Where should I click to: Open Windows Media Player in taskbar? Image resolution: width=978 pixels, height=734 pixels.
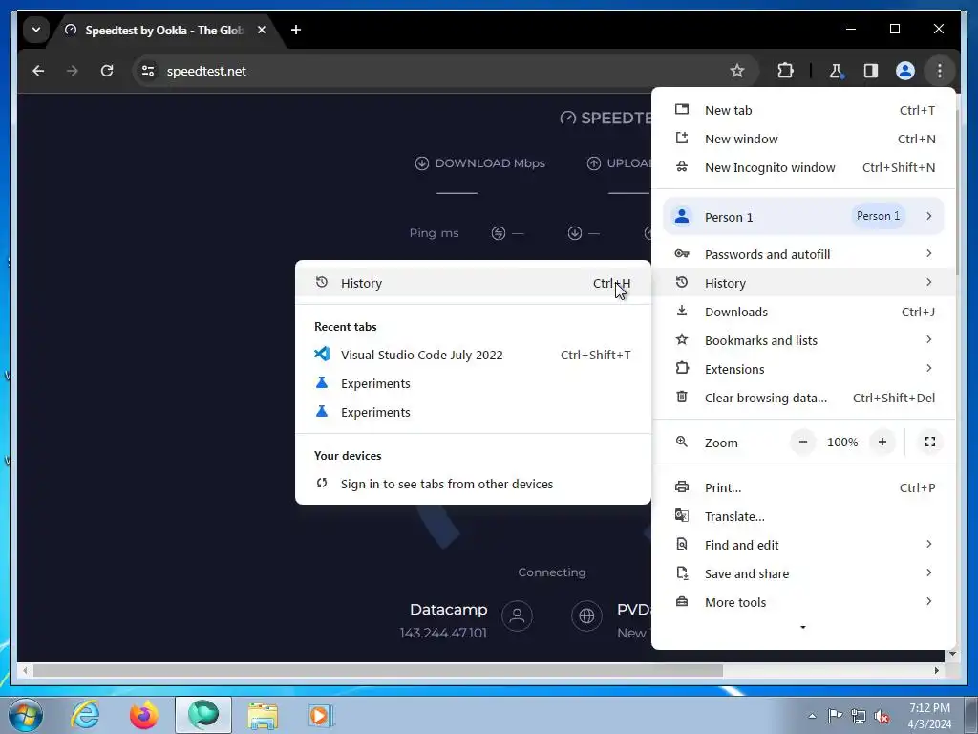coord(321,715)
